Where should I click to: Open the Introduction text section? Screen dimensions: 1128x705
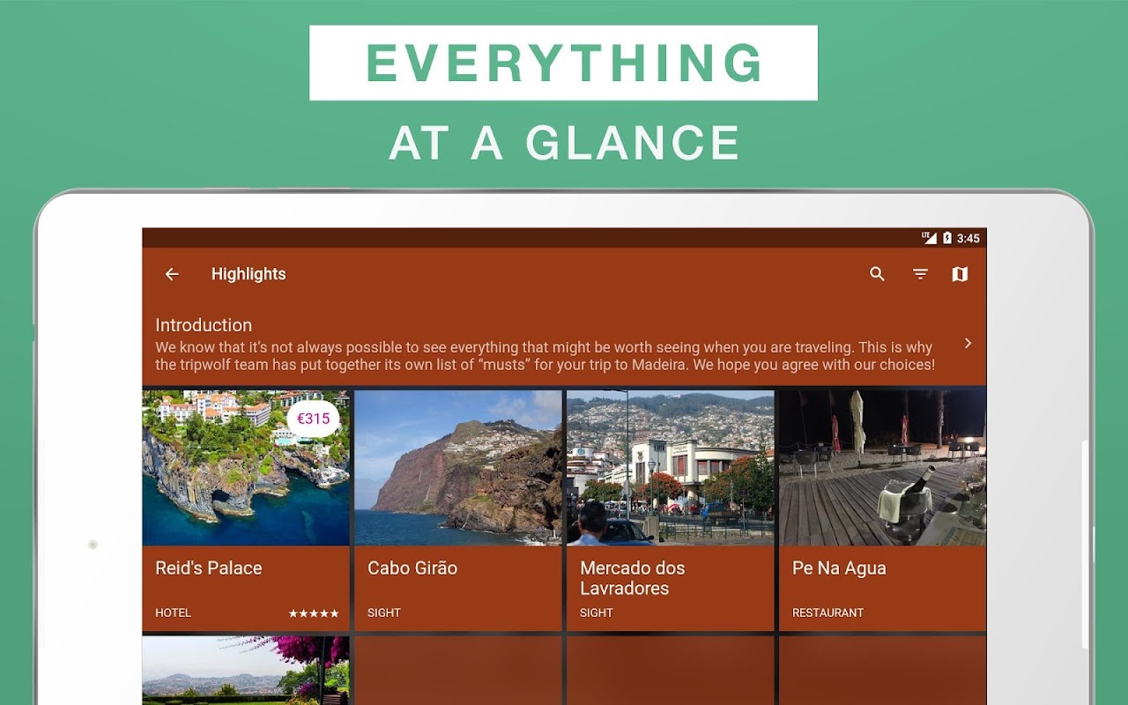point(564,344)
